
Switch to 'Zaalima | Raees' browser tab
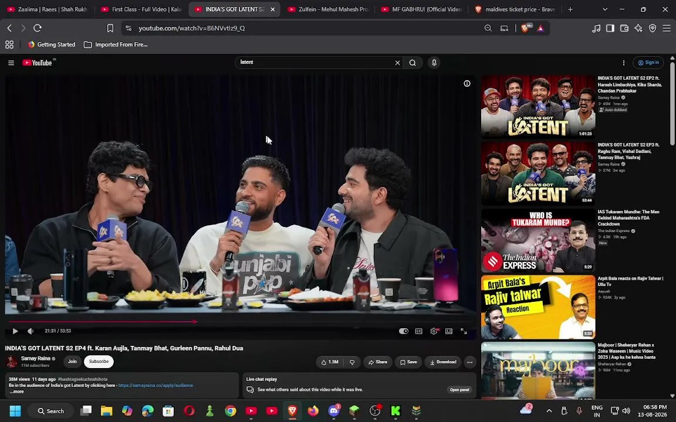pyautogui.click(x=48, y=9)
